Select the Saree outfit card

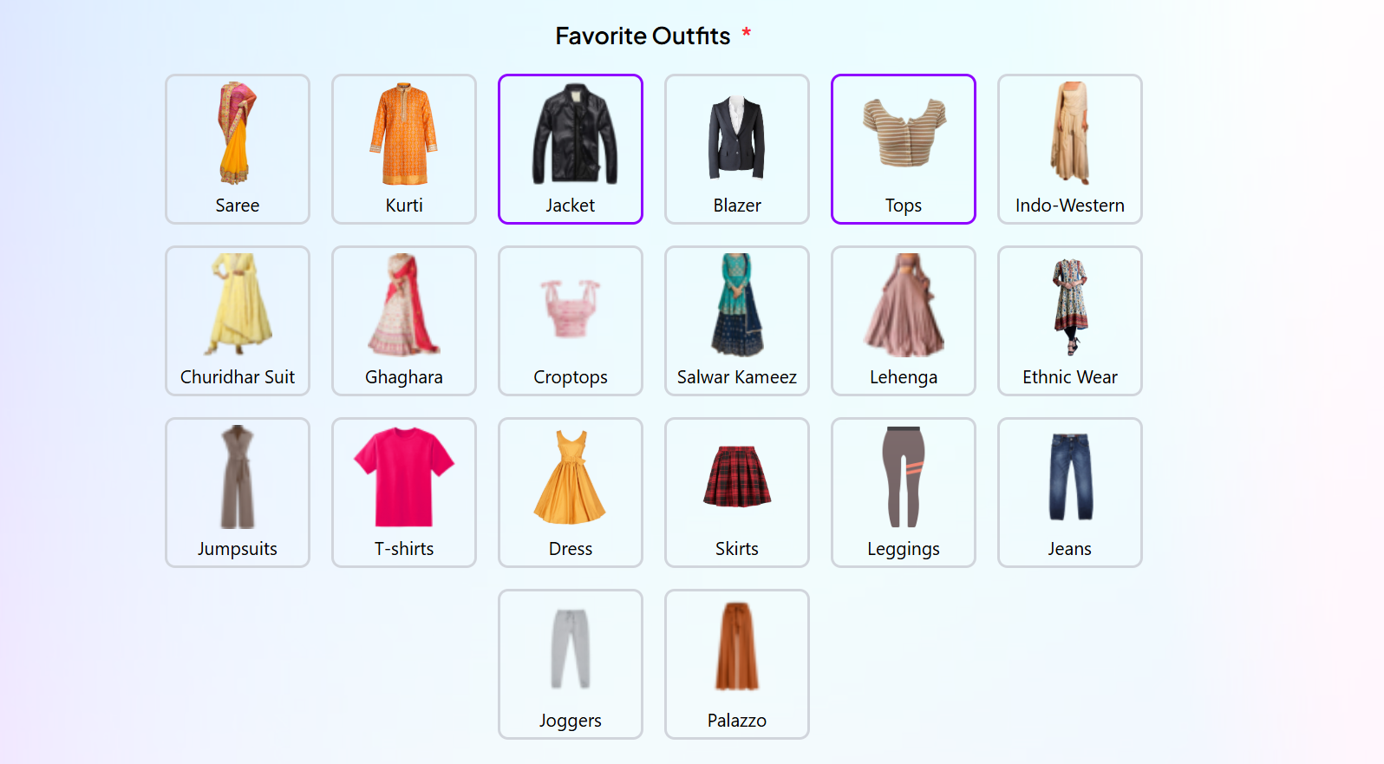click(x=238, y=149)
